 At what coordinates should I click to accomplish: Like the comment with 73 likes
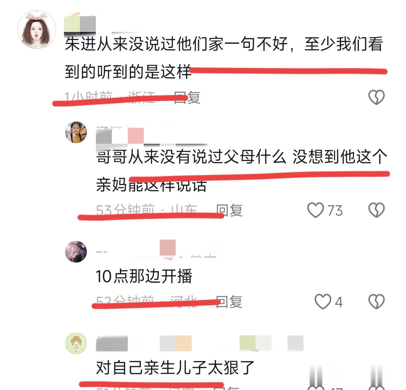(x=315, y=210)
